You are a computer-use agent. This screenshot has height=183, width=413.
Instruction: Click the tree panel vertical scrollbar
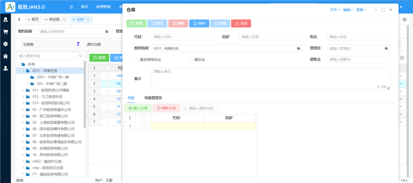point(85,95)
